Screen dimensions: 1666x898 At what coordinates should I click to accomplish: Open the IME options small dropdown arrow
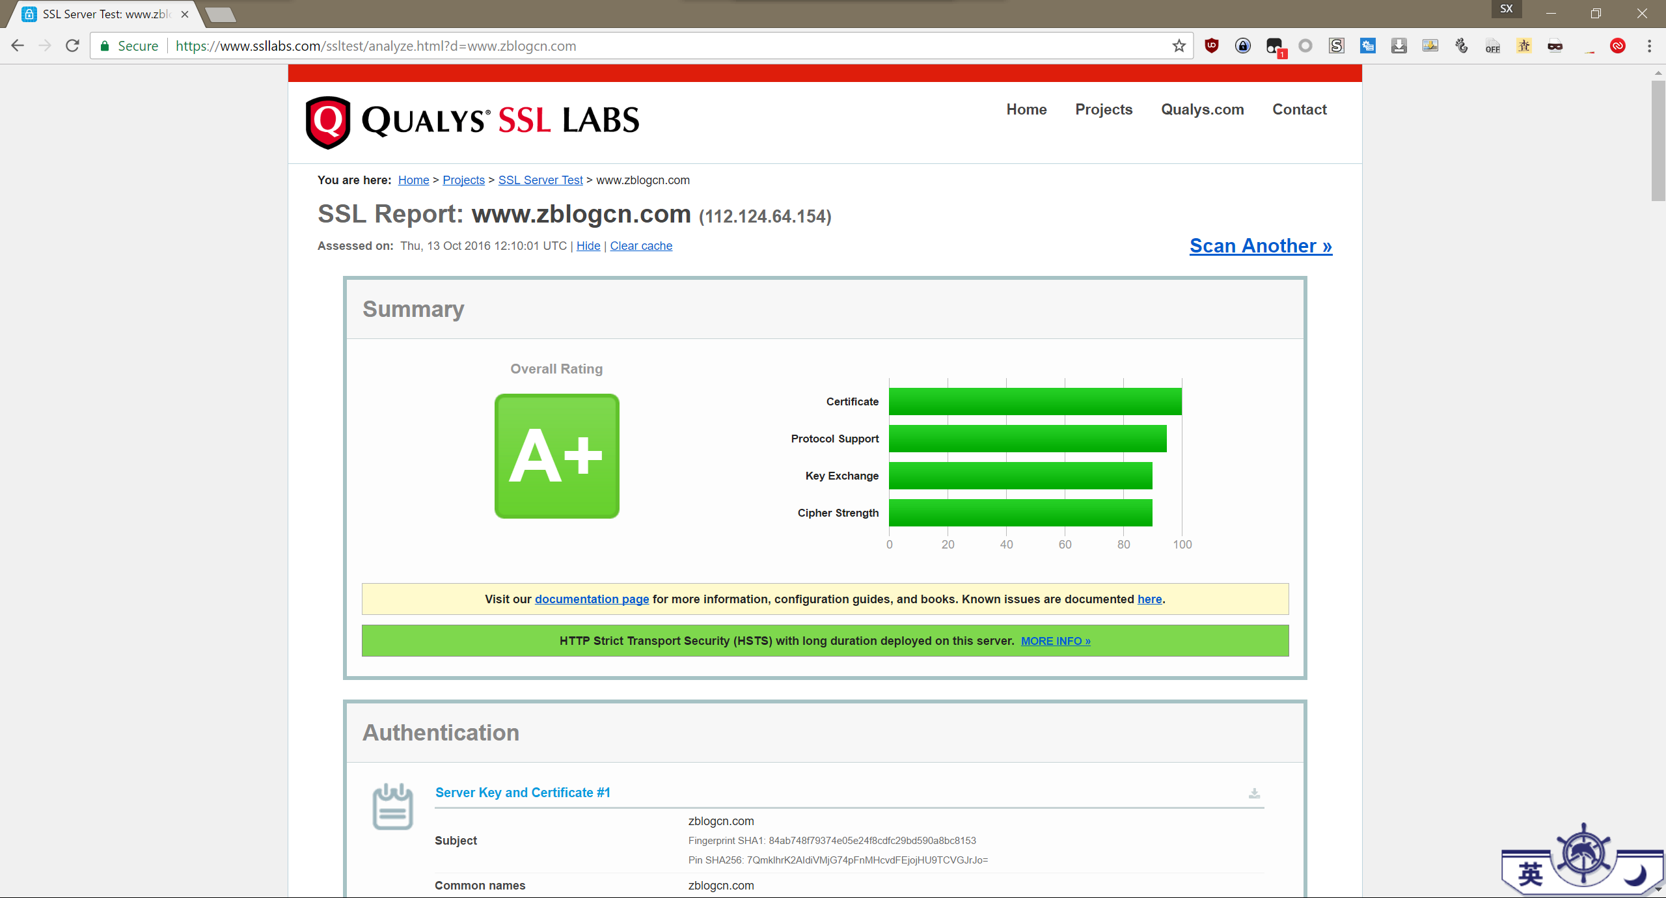click(x=1658, y=889)
